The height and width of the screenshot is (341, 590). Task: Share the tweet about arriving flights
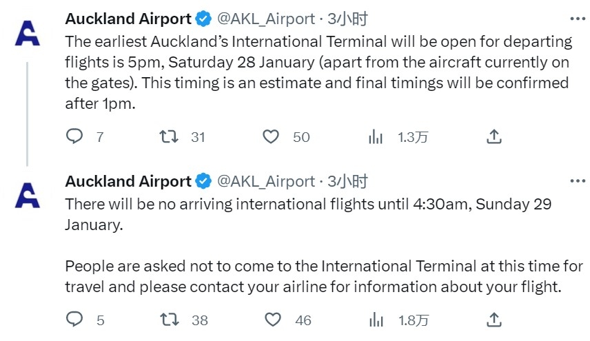(494, 320)
